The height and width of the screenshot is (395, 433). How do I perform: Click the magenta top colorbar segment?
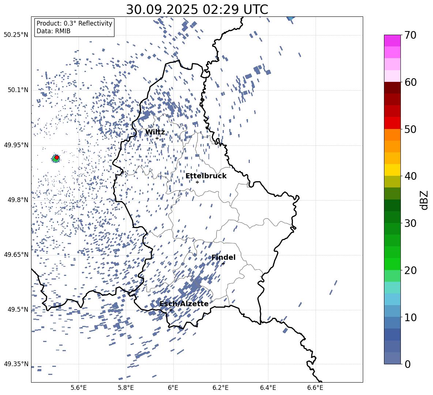[x=392, y=41]
